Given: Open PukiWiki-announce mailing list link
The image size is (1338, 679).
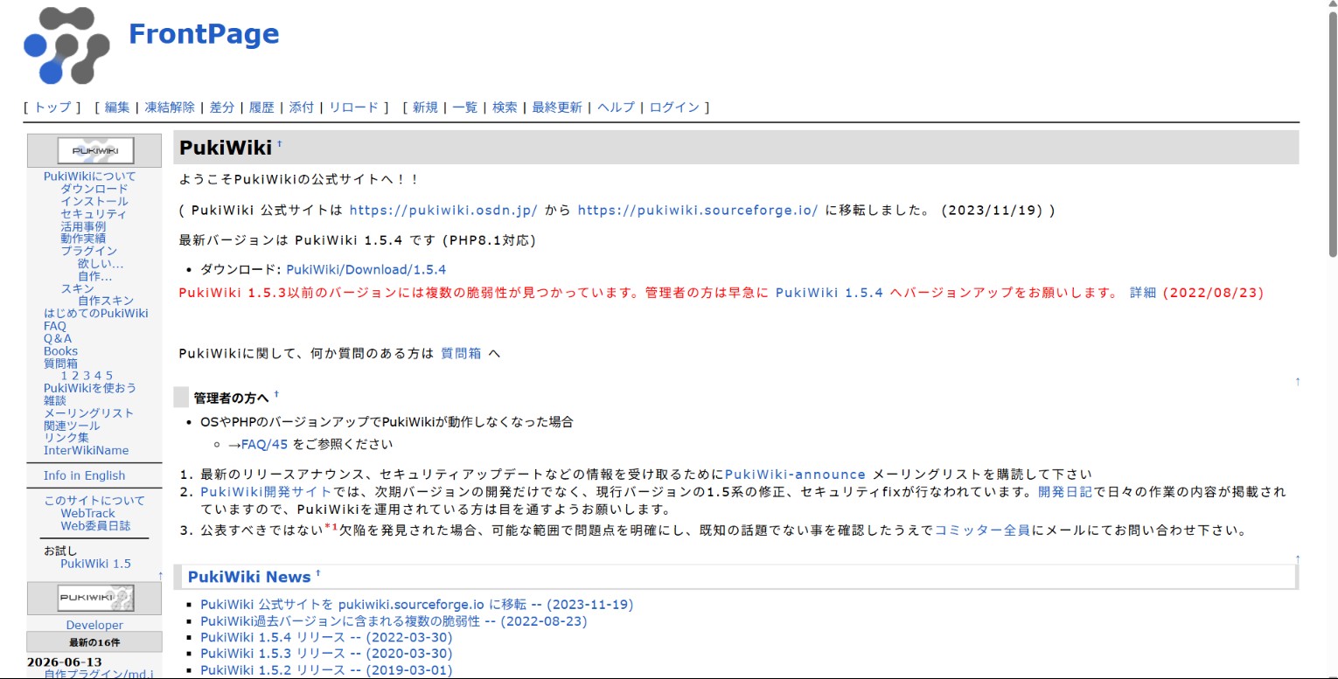Looking at the screenshot, I should (795, 475).
